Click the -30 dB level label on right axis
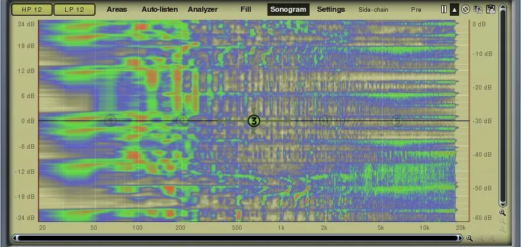 [482, 121]
